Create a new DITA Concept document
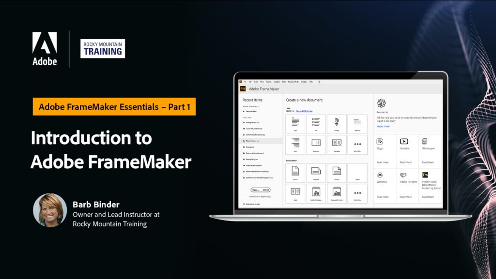This screenshot has height=279, width=496. coord(337,124)
